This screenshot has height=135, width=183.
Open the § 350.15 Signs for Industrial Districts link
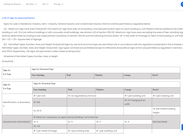coord(18,18)
